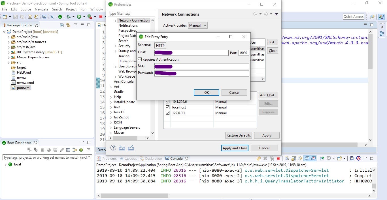This screenshot has width=387, height=200.
Task: Click the Boot Dashboard power icon in main toolbar
Action: [60, 17]
